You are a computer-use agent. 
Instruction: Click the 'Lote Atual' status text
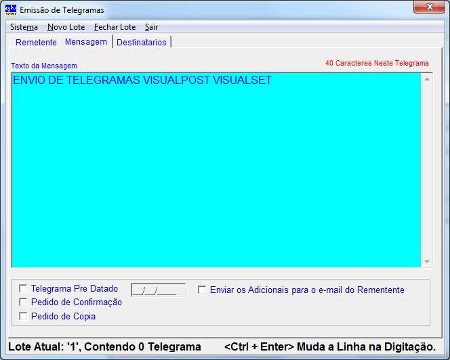coord(104,347)
